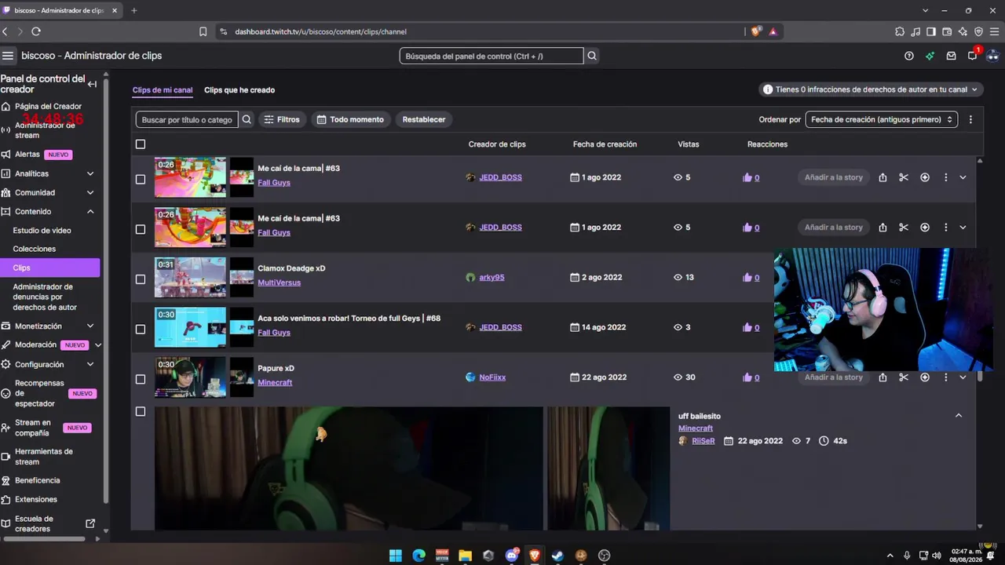This screenshot has height=565, width=1005.
Task: Open Colecciones in sidebar
Action: pos(35,249)
